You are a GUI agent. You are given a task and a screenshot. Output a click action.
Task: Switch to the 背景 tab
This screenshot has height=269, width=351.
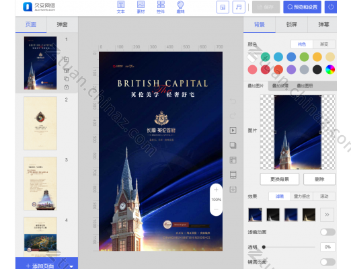[x=260, y=24]
